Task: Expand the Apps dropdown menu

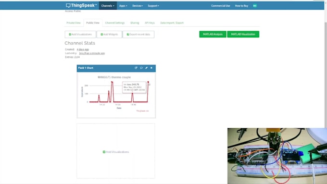Action: (123, 6)
